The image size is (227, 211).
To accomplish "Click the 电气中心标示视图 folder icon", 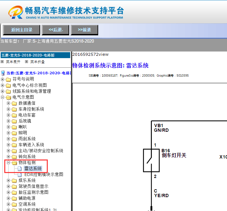I will click(x=8, y=86).
